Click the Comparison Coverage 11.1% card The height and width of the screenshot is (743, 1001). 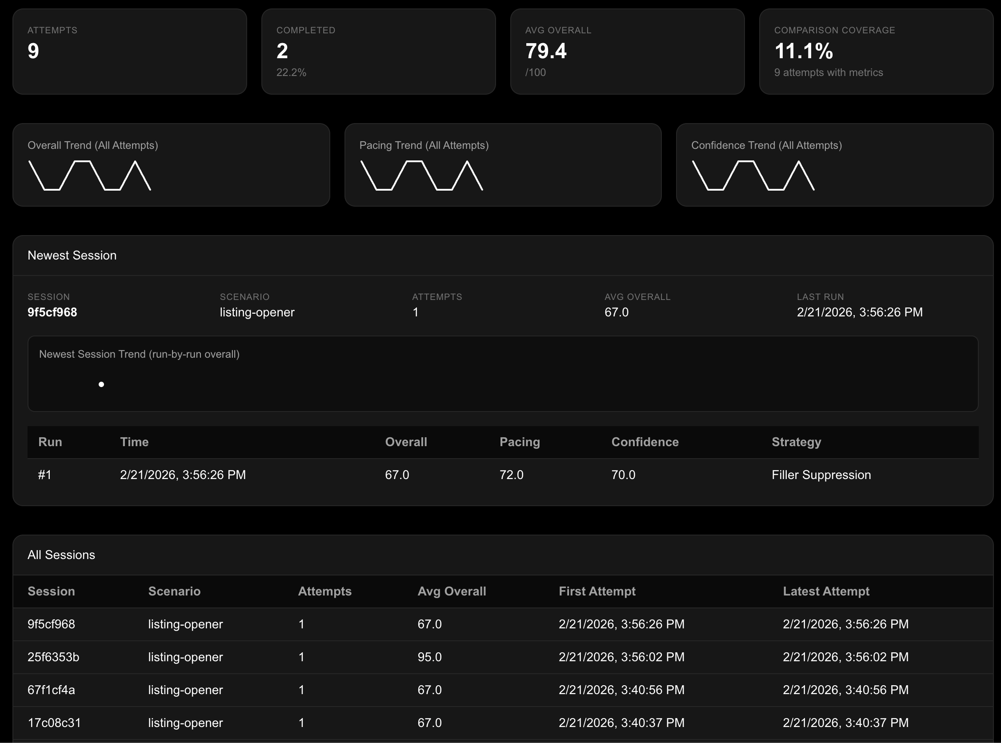876,51
